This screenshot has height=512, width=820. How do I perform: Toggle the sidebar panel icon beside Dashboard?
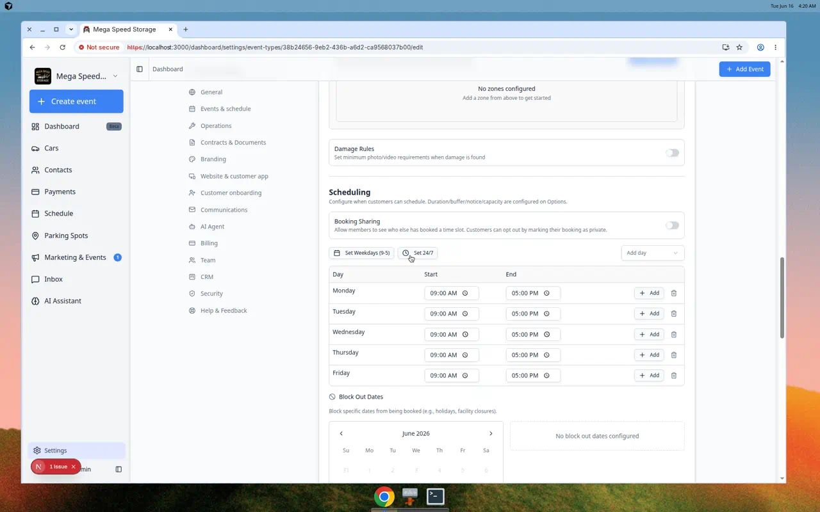click(x=140, y=69)
